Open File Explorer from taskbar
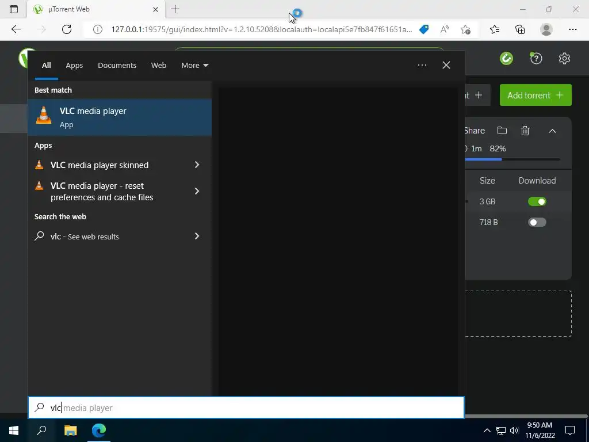Screen dimensions: 589x442 coord(70,430)
